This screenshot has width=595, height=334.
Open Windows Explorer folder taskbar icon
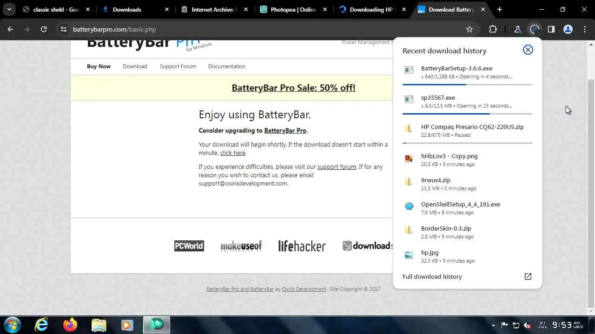(x=99, y=325)
